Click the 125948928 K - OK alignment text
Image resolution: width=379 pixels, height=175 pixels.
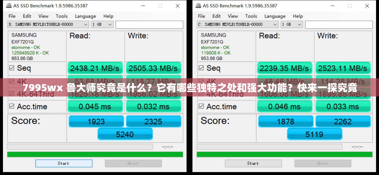pyautogui.click(x=30, y=53)
